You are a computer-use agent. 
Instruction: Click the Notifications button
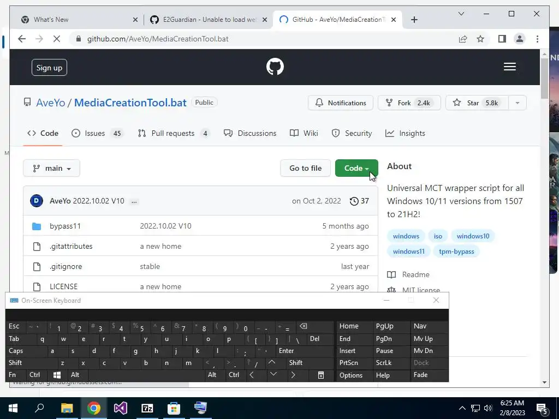[x=341, y=103]
